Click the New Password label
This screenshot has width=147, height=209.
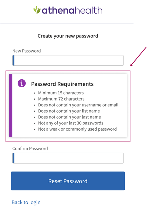(26, 51)
